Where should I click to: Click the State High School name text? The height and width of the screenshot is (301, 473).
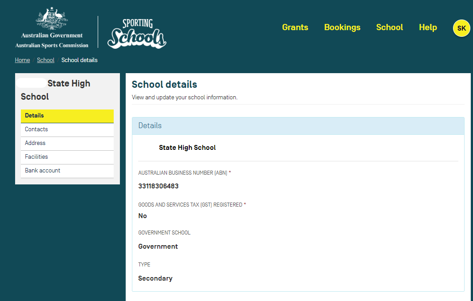coord(187,148)
